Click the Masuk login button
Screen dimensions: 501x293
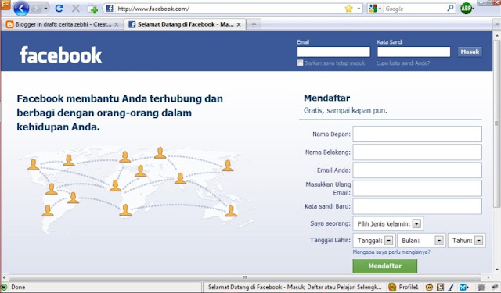(x=470, y=52)
